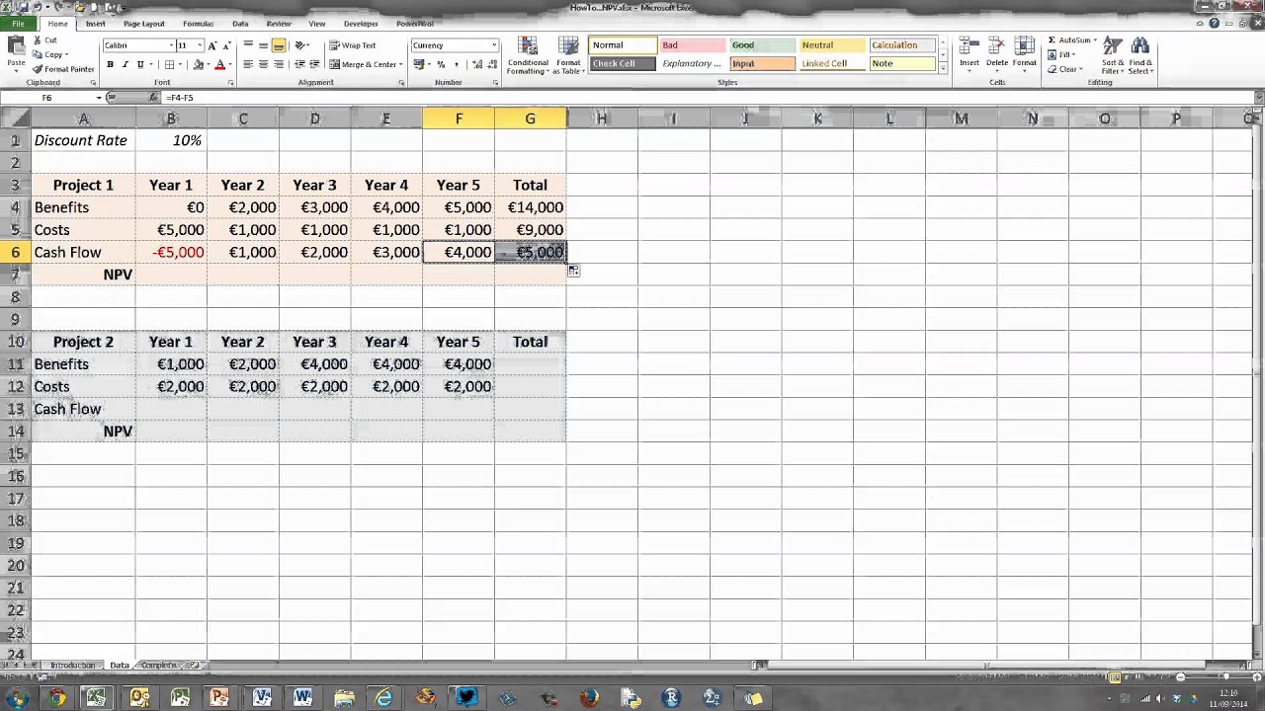Click Increase Indent icon

[314, 64]
